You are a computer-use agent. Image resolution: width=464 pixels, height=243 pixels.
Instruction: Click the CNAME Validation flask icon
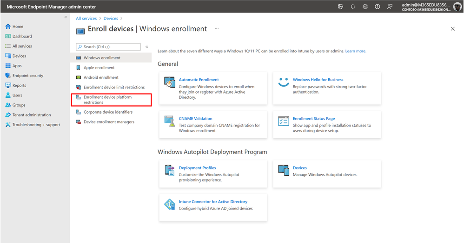pos(170,121)
